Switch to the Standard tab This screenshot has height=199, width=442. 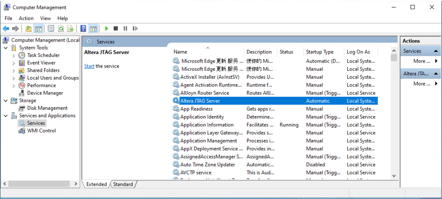coord(123,184)
